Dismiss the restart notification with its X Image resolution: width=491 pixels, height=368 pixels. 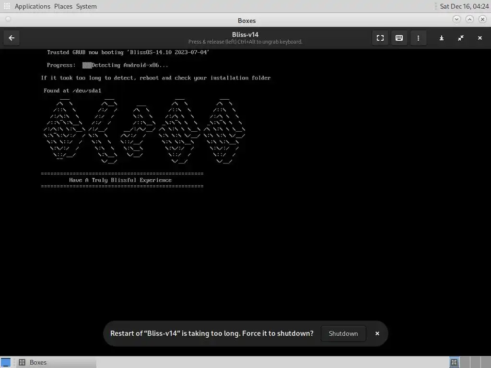click(377, 333)
